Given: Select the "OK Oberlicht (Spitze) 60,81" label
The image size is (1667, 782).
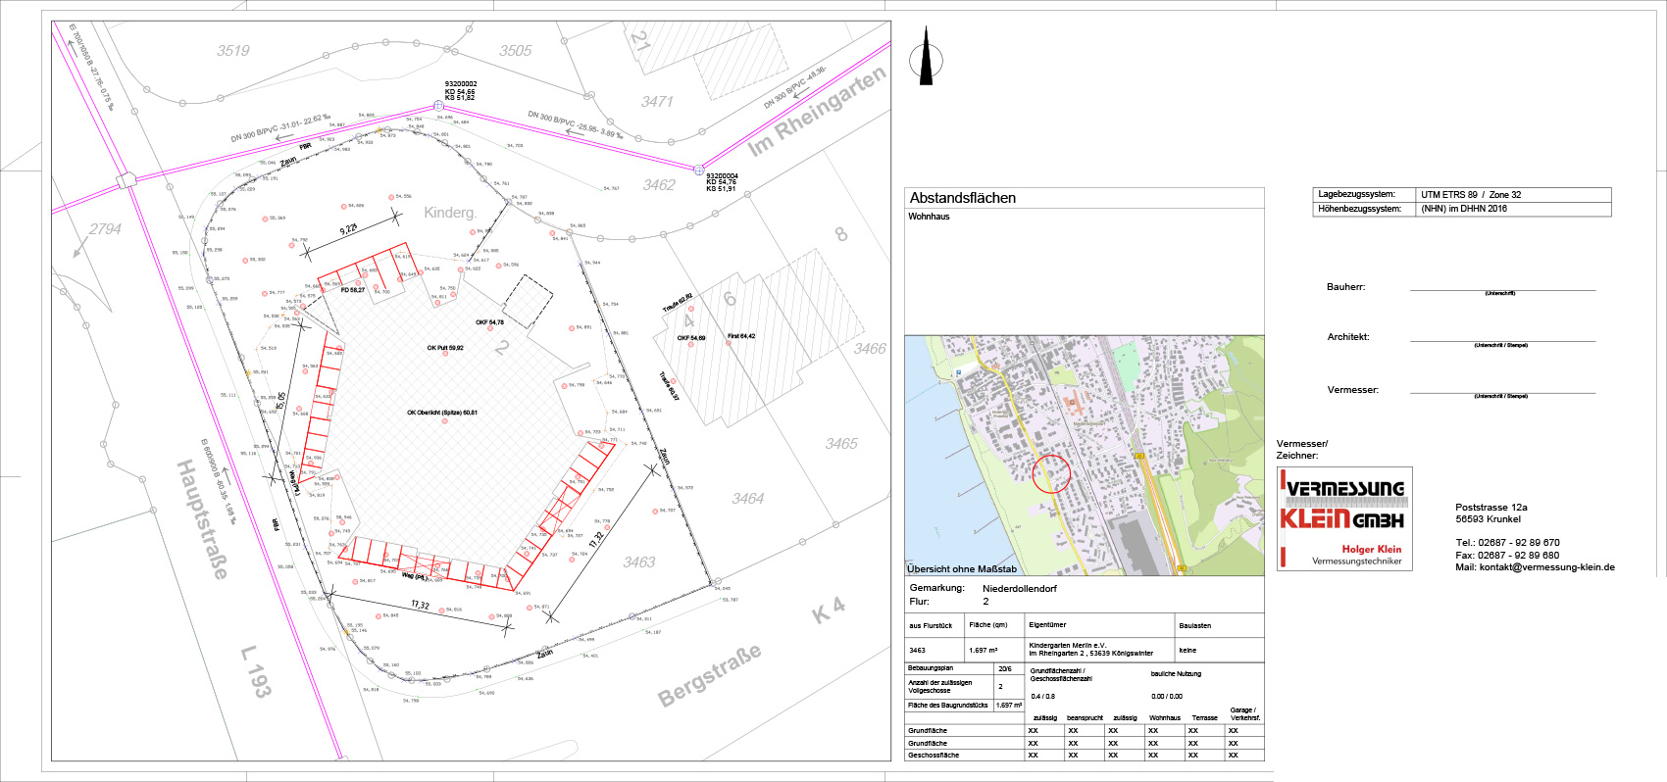Looking at the screenshot, I should [x=442, y=413].
